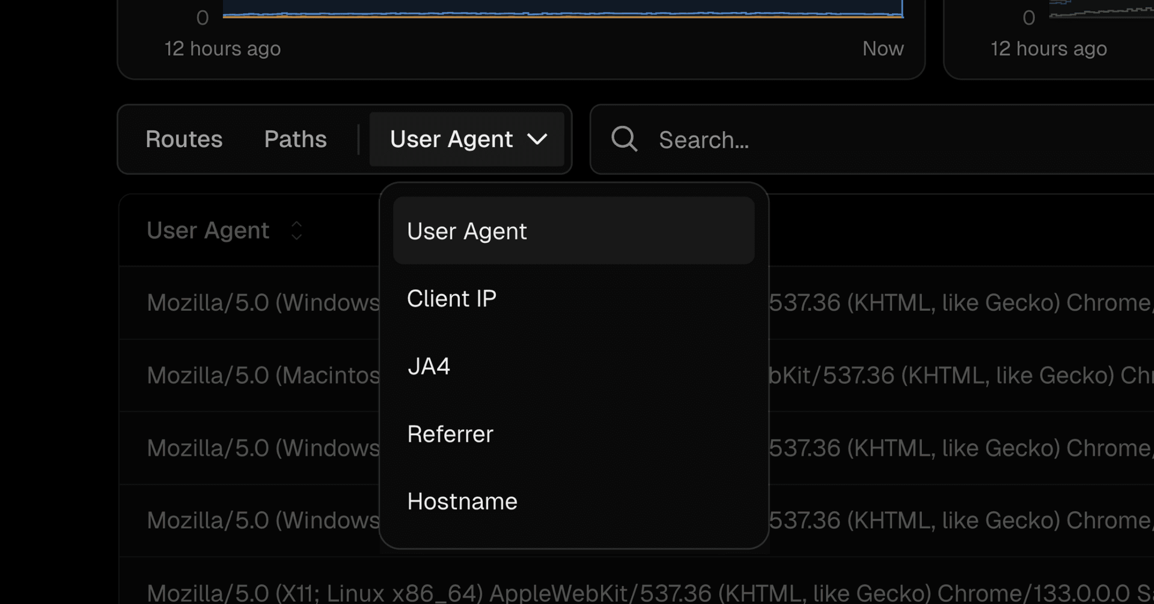Switch to the Routes tab
Viewport: 1154px width, 604px height.
(184, 139)
